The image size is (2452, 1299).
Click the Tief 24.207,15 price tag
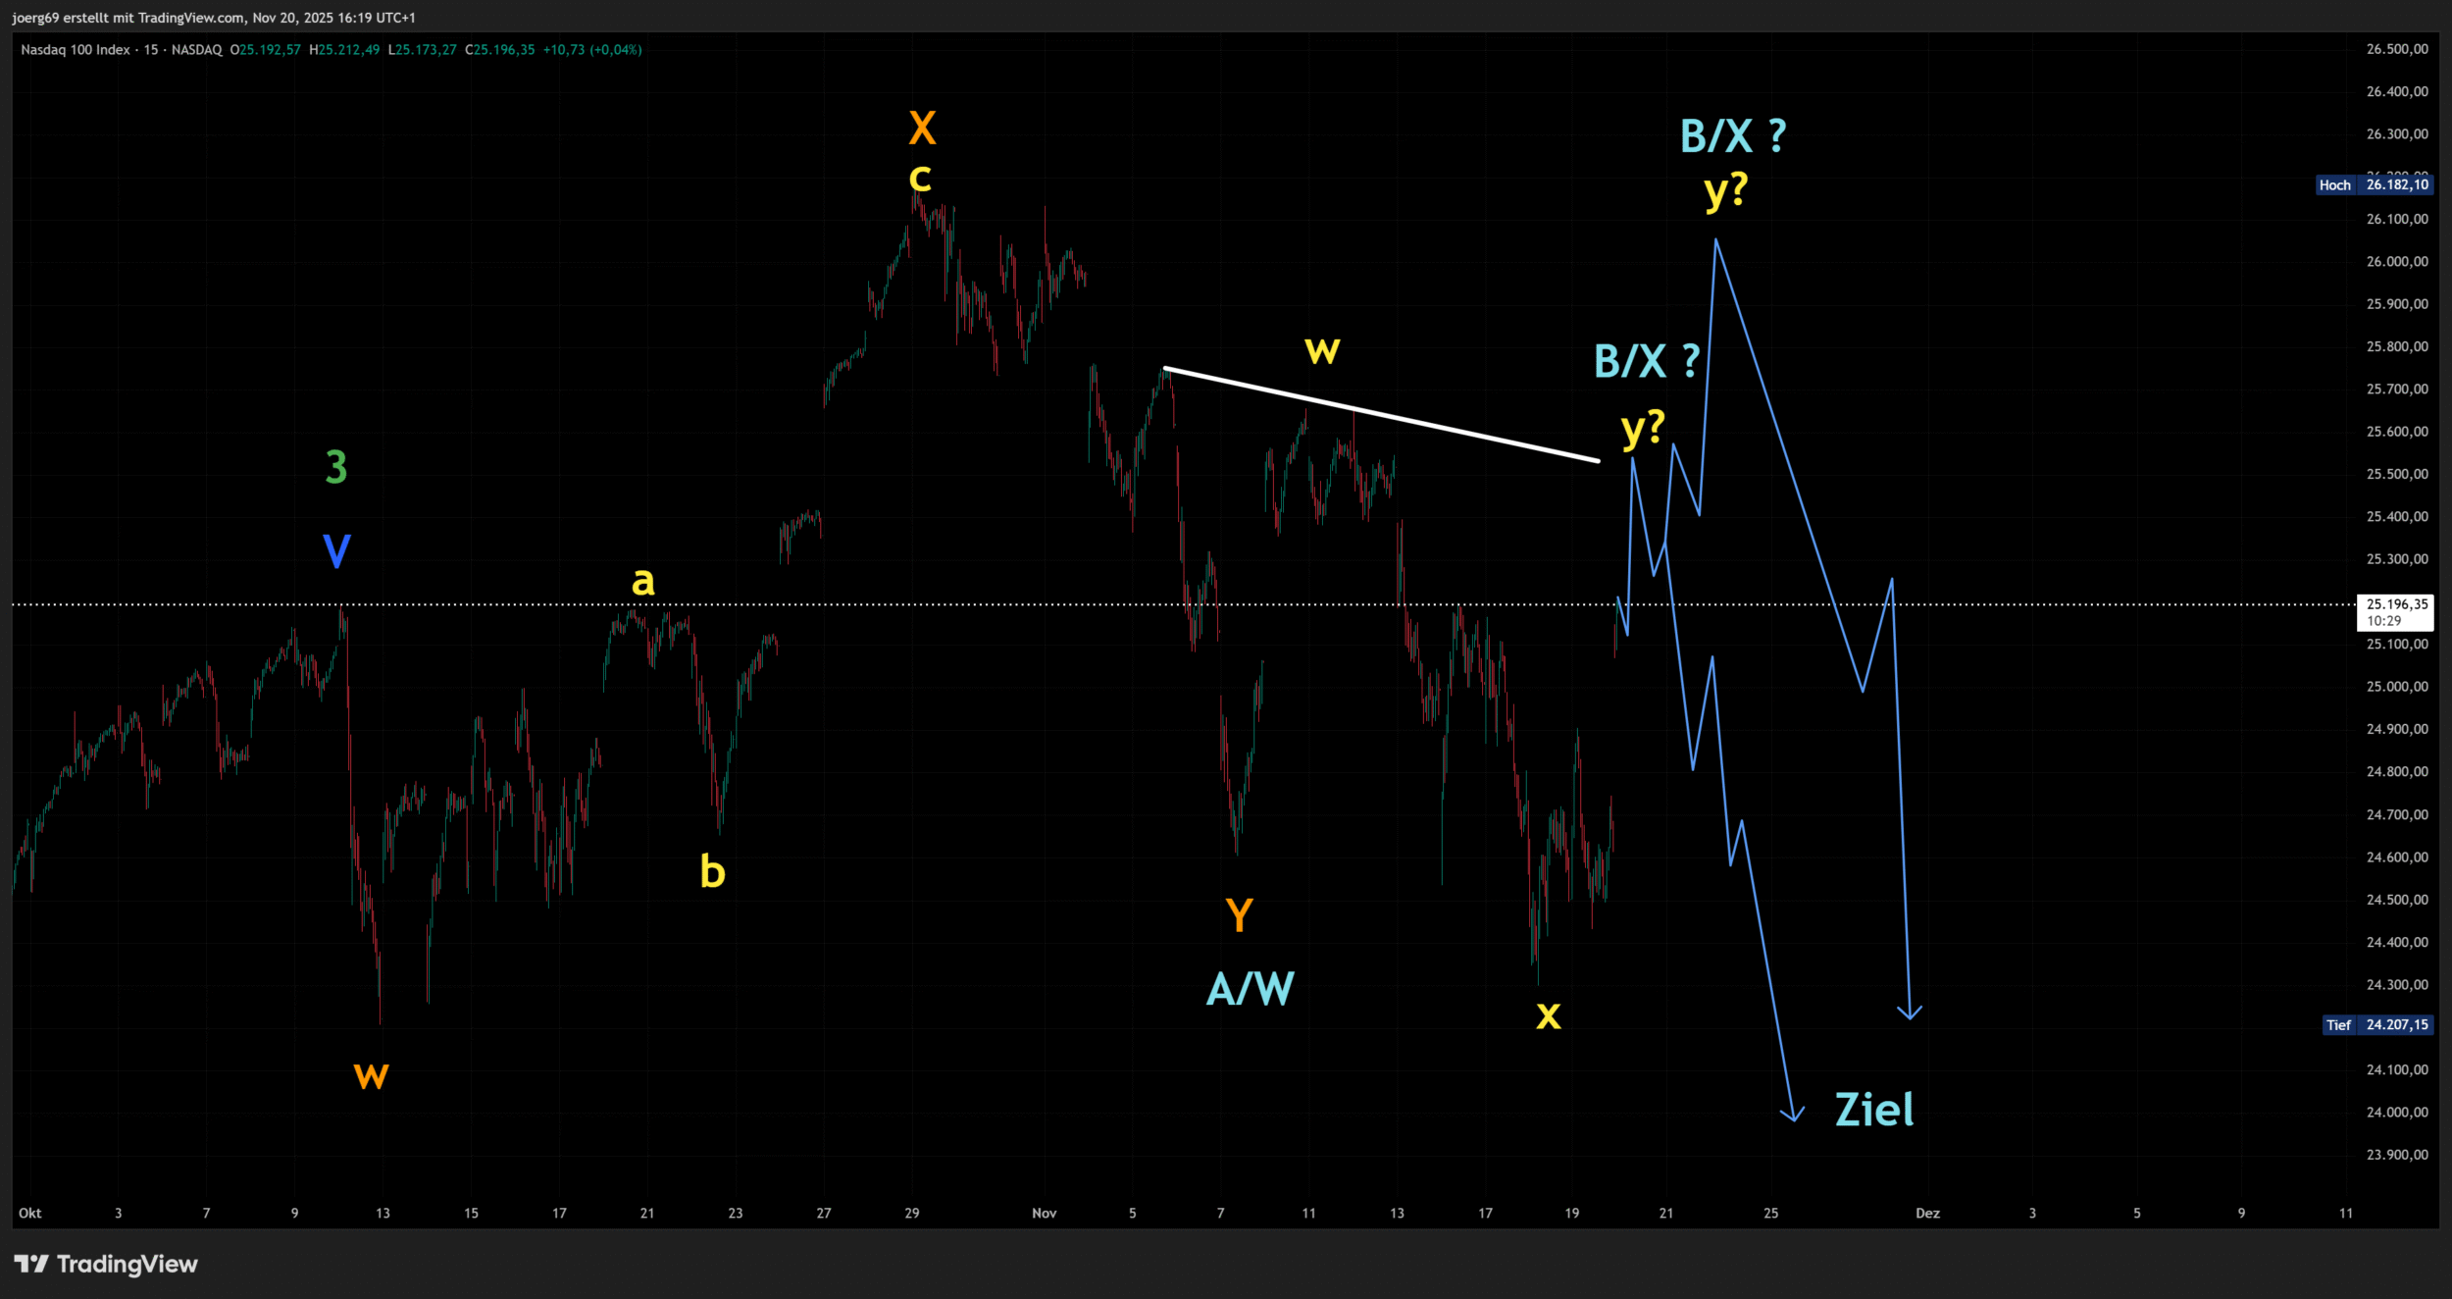tap(2377, 1024)
